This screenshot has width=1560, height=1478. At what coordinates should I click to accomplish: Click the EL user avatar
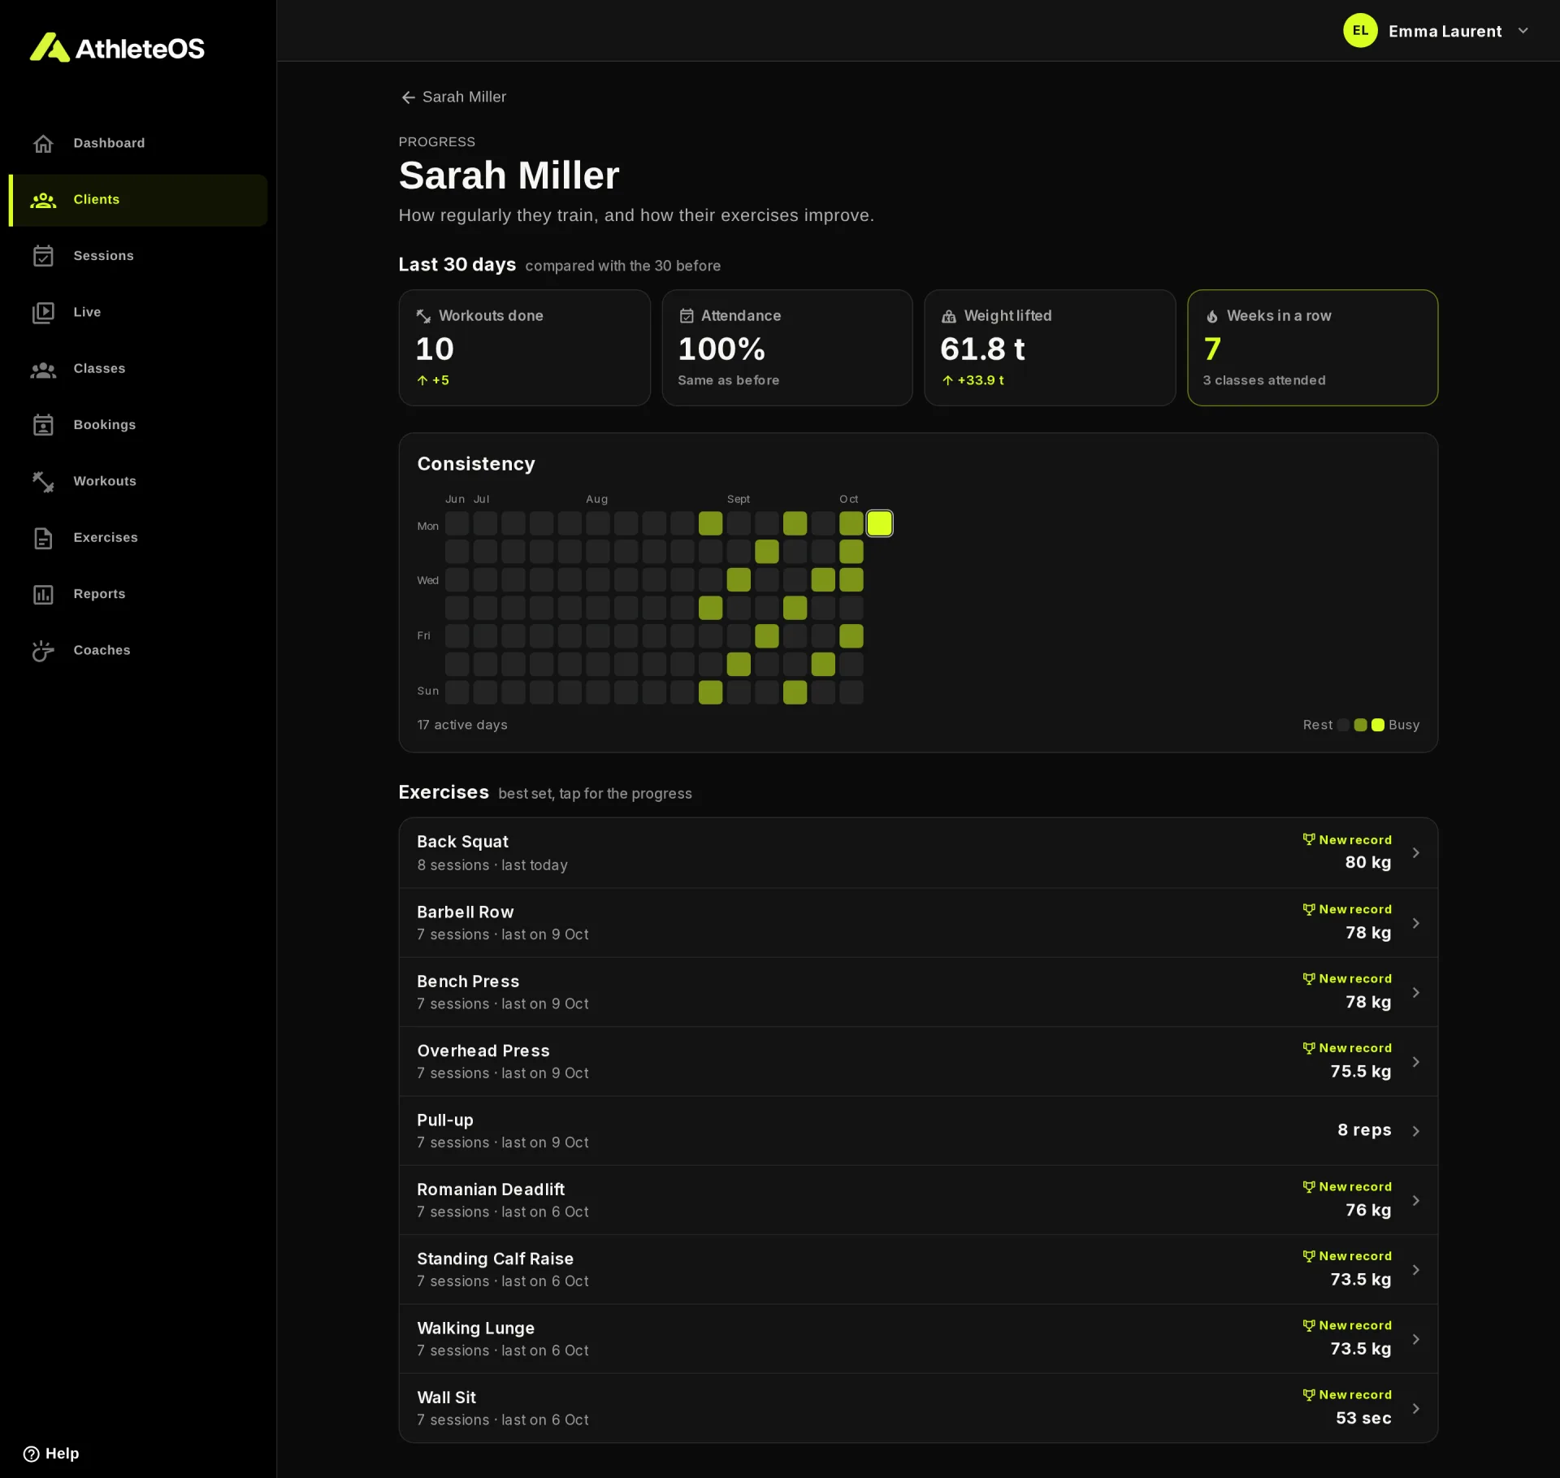(1360, 31)
